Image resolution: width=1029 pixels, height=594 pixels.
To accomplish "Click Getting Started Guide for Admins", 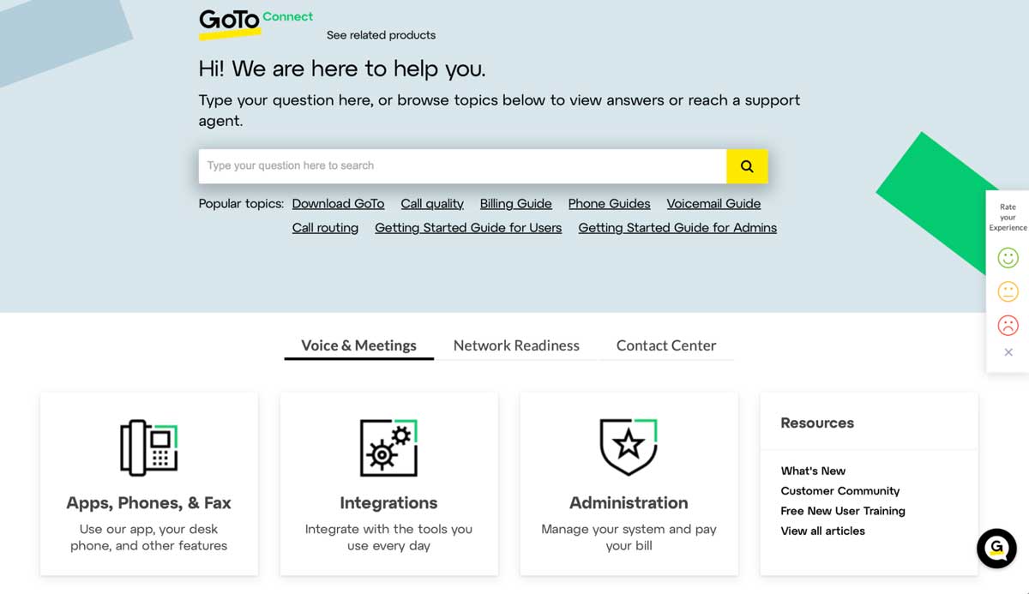I will [677, 227].
